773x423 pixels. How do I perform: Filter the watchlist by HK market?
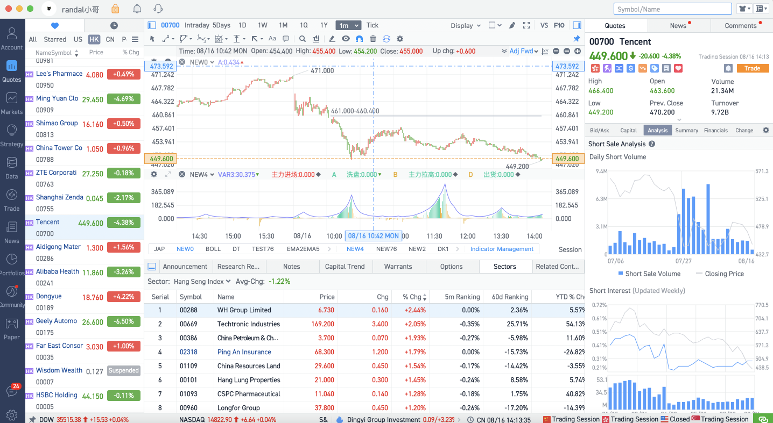pyautogui.click(x=94, y=39)
